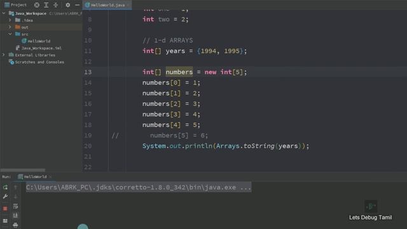This screenshot has width=407, height=229.
Task: Select the out folder row
Action: pos(41,27)
